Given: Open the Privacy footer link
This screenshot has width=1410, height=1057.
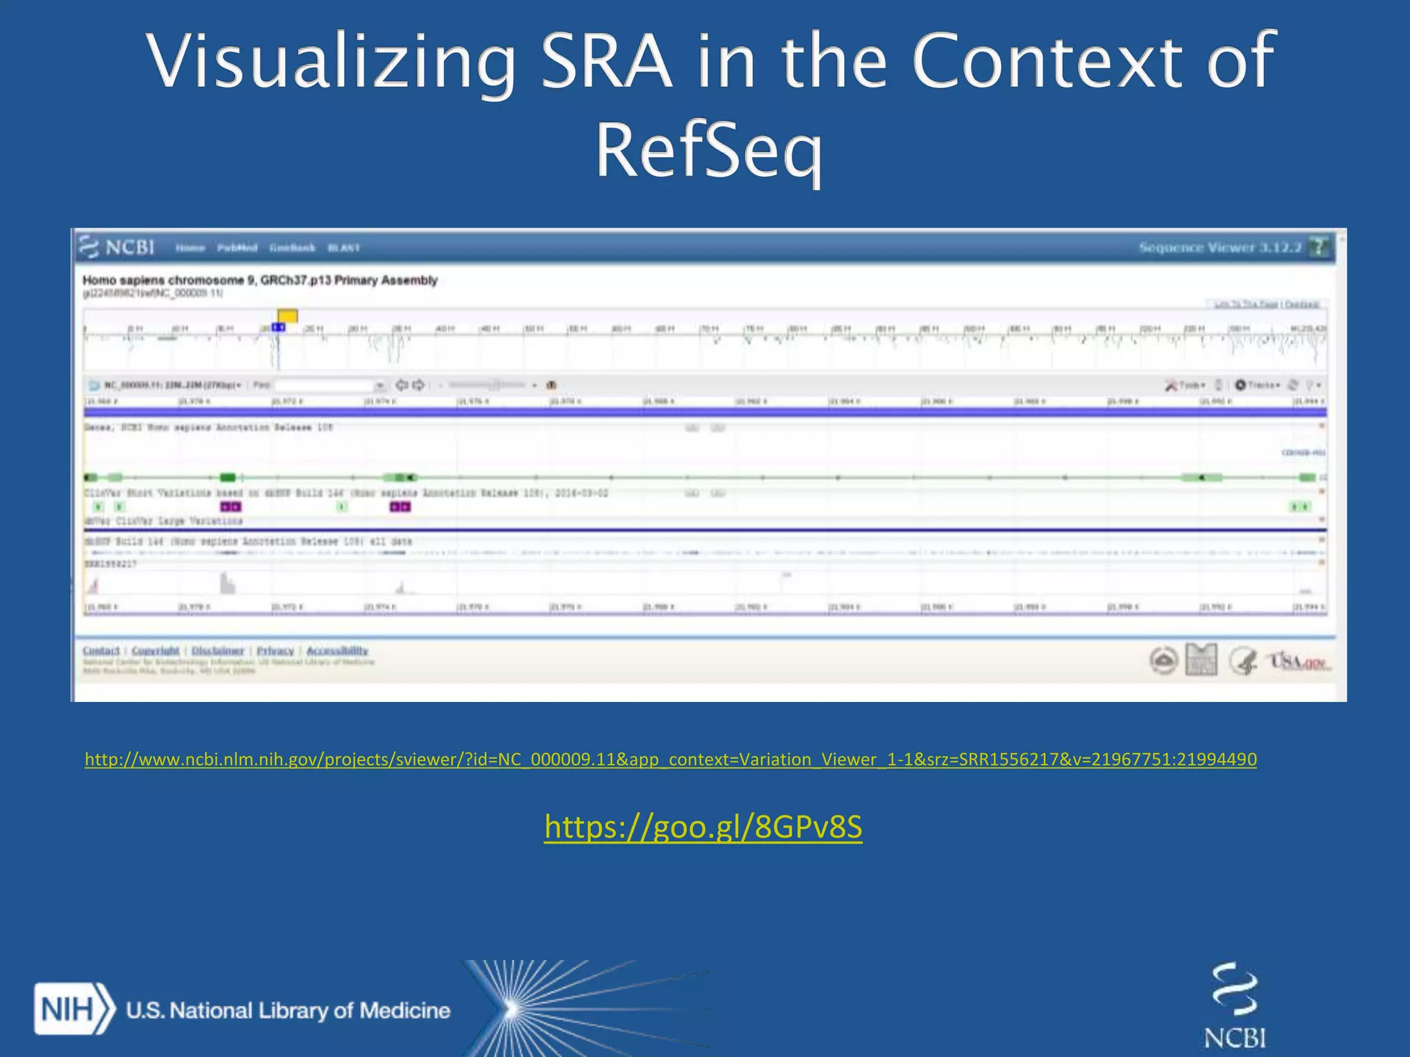Looking at the screenshot, I should [x=275, y=650].
